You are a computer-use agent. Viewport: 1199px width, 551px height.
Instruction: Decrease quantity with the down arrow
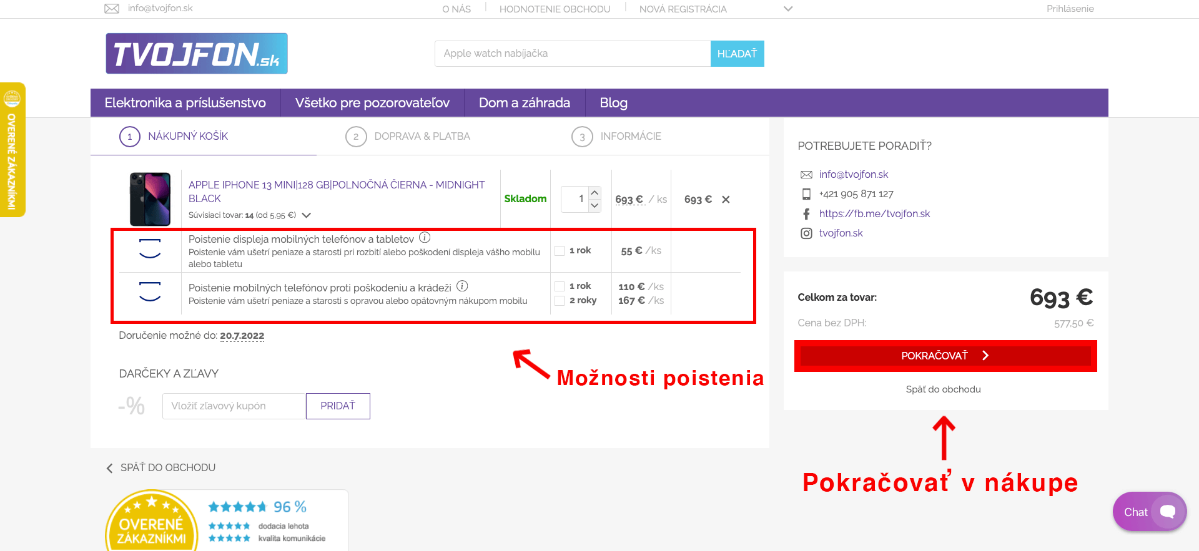coord(595,206)
